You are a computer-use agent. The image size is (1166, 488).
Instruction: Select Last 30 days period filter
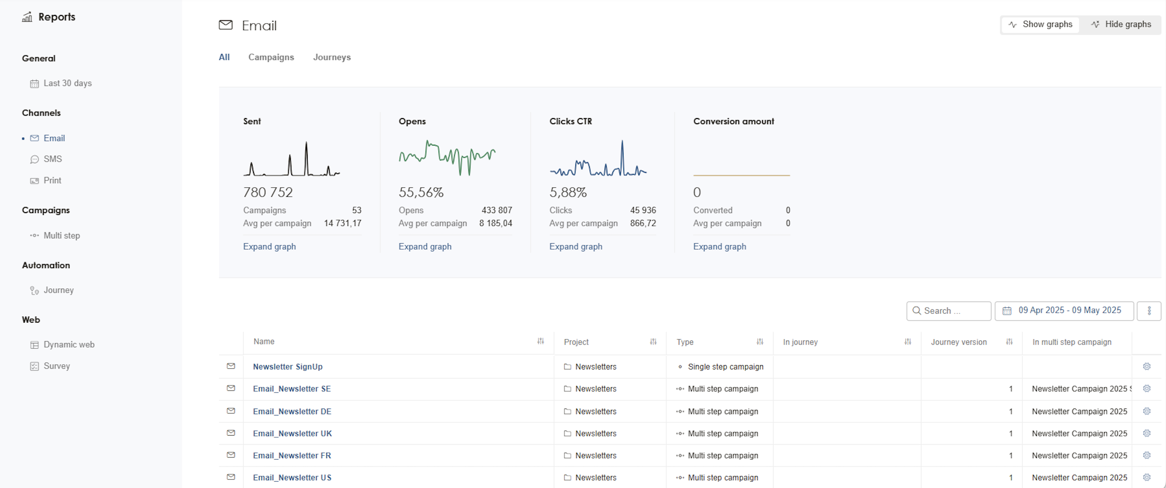tap(67, 83)
